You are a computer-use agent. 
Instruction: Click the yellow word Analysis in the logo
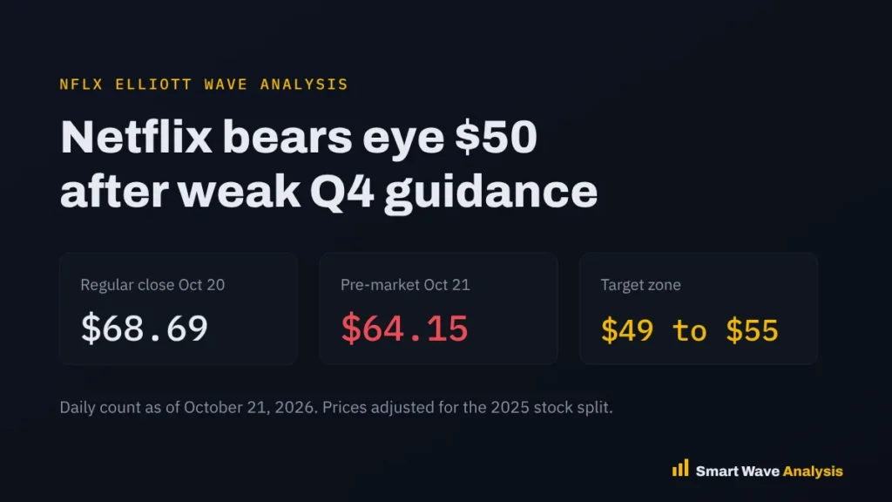tap(813, 471)
